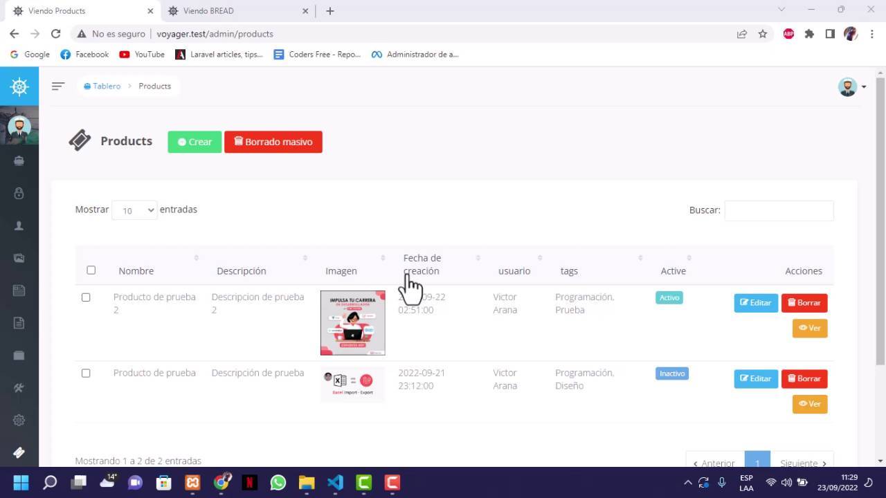886x498 pixels.
Task: Open the tools icon in sidebar
Action: click(19, 387)
